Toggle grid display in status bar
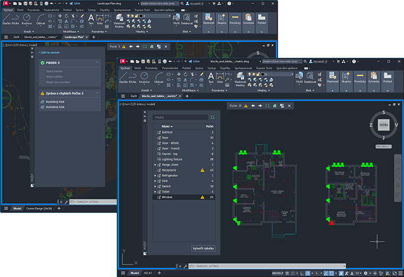This screenshot has width=404, height=277. tap(287, 273)
